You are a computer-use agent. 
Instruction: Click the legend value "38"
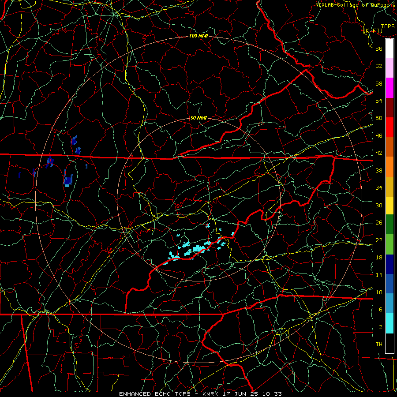(x=379, y=170)
